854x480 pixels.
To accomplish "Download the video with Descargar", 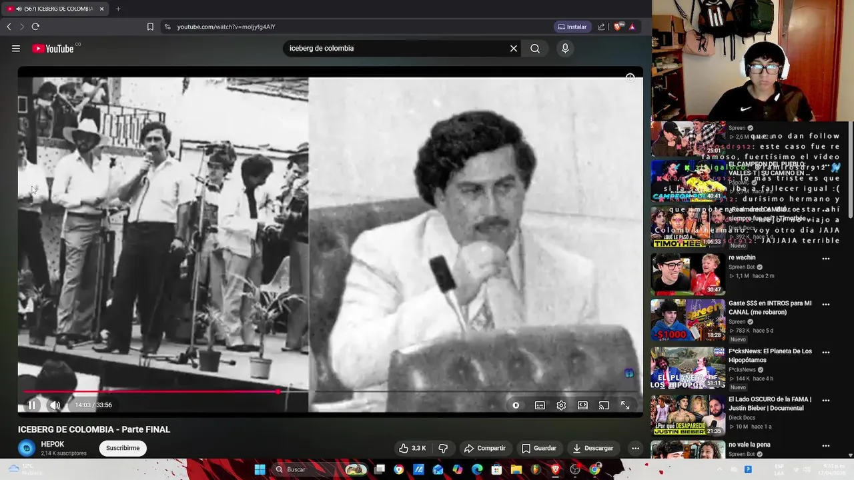I will pos(593,448).
